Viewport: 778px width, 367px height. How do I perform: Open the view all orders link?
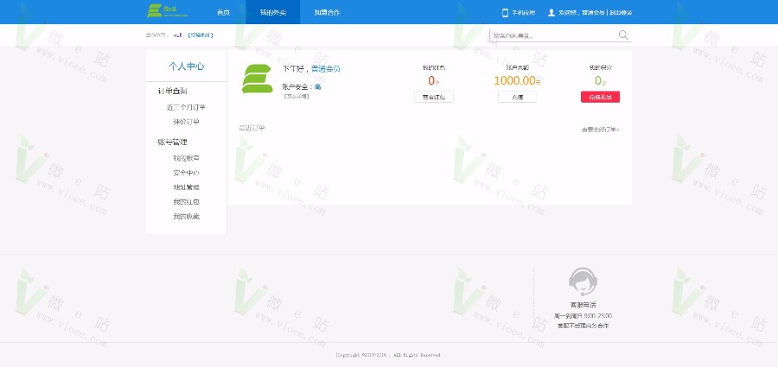pyautogui.click(x=601, y=130)
